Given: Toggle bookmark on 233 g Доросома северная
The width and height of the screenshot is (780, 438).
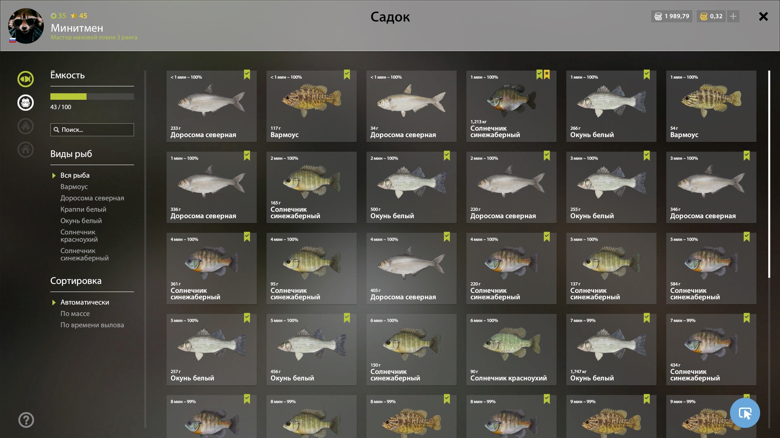Looking at the screenshot, I should point(247,75).
